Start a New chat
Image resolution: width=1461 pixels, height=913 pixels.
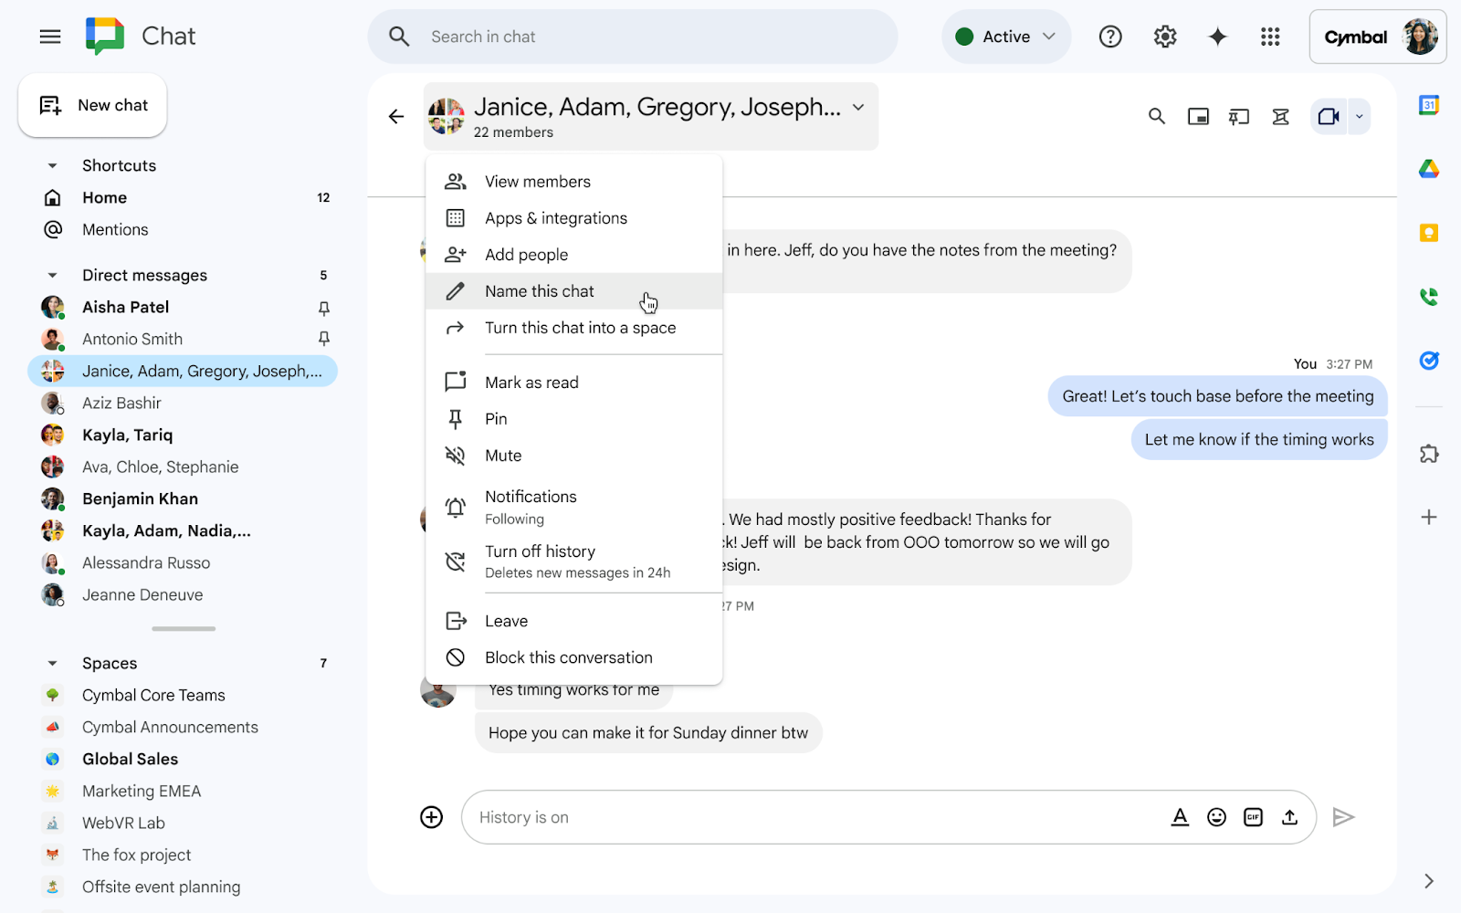tap(92, 105)
